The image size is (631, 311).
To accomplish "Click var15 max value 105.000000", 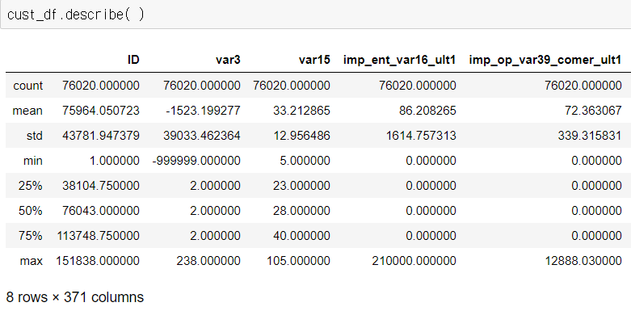I will coord(299,261).
